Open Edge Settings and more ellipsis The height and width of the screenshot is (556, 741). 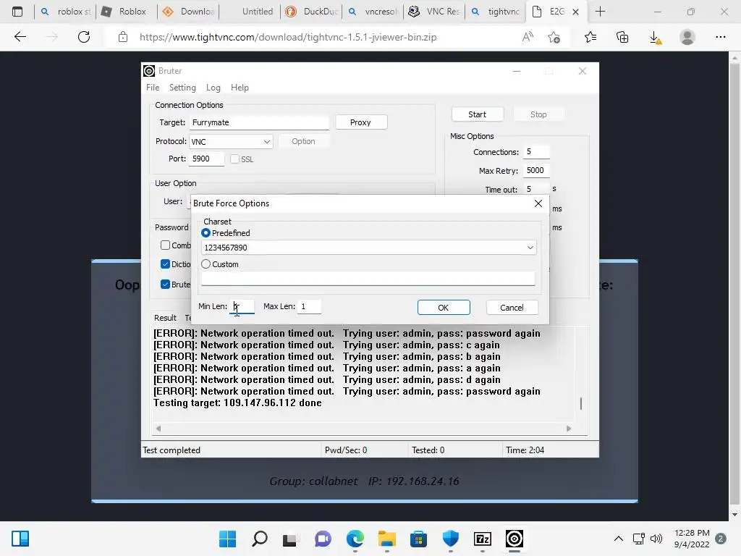[x=720, y=37]
